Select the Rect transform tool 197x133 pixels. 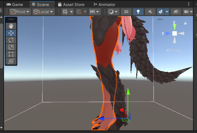11,54
